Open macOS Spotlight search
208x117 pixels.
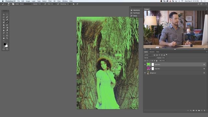[201, 1]
